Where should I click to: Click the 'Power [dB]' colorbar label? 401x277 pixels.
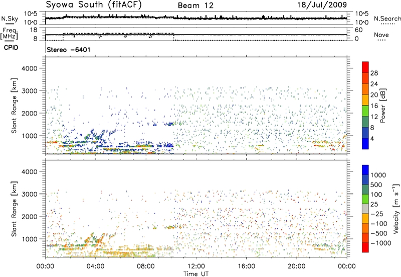click(x=382, y=105)
